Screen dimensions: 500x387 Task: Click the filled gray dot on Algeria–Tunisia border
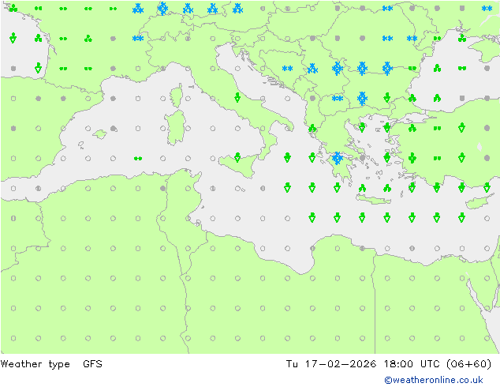[x=163, y=189]
